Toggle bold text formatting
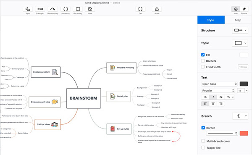252x155 pixels. [205, 97]
